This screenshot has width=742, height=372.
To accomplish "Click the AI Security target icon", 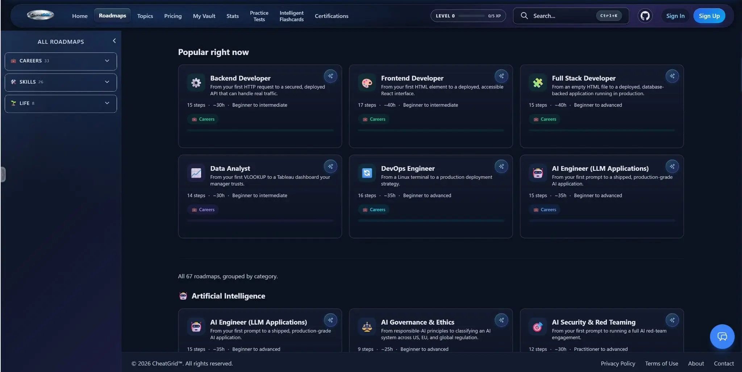I will coord(538,327).
